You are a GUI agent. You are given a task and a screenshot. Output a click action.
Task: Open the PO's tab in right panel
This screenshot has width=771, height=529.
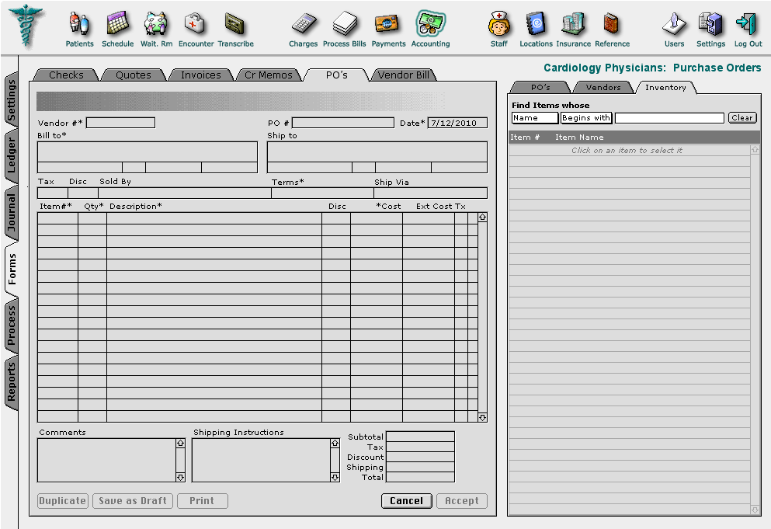click(x=540, y=87)
